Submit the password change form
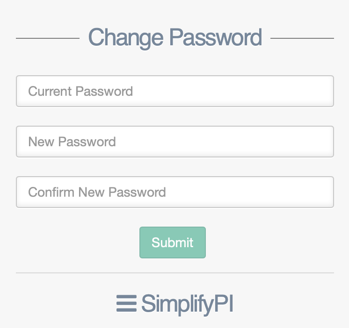This screenshot has width=349, height=328. click(173, 242)
